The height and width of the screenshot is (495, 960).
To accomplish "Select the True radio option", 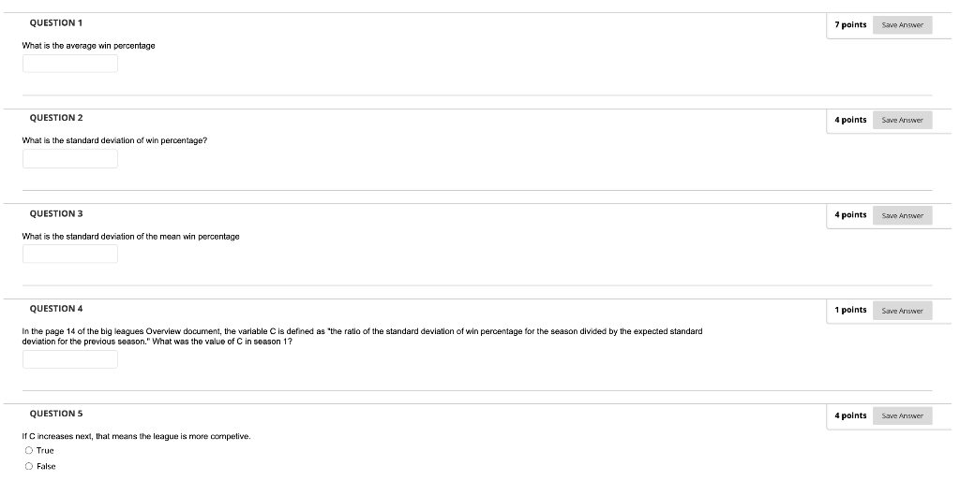I will 29,451.
